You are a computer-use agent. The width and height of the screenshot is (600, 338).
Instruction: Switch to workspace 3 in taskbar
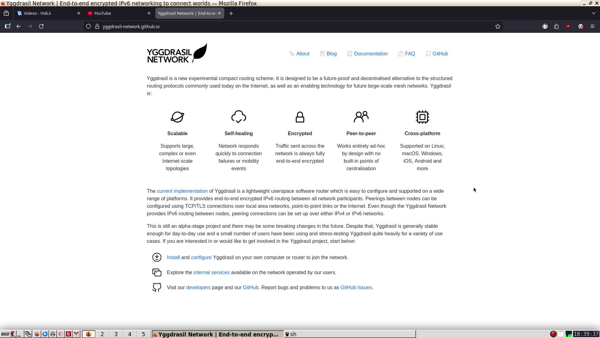pyautogui.click(x=116, y=334)
